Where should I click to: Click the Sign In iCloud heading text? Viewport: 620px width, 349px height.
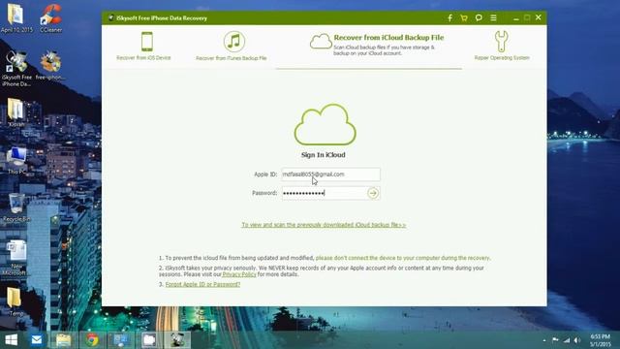point(324,155)
